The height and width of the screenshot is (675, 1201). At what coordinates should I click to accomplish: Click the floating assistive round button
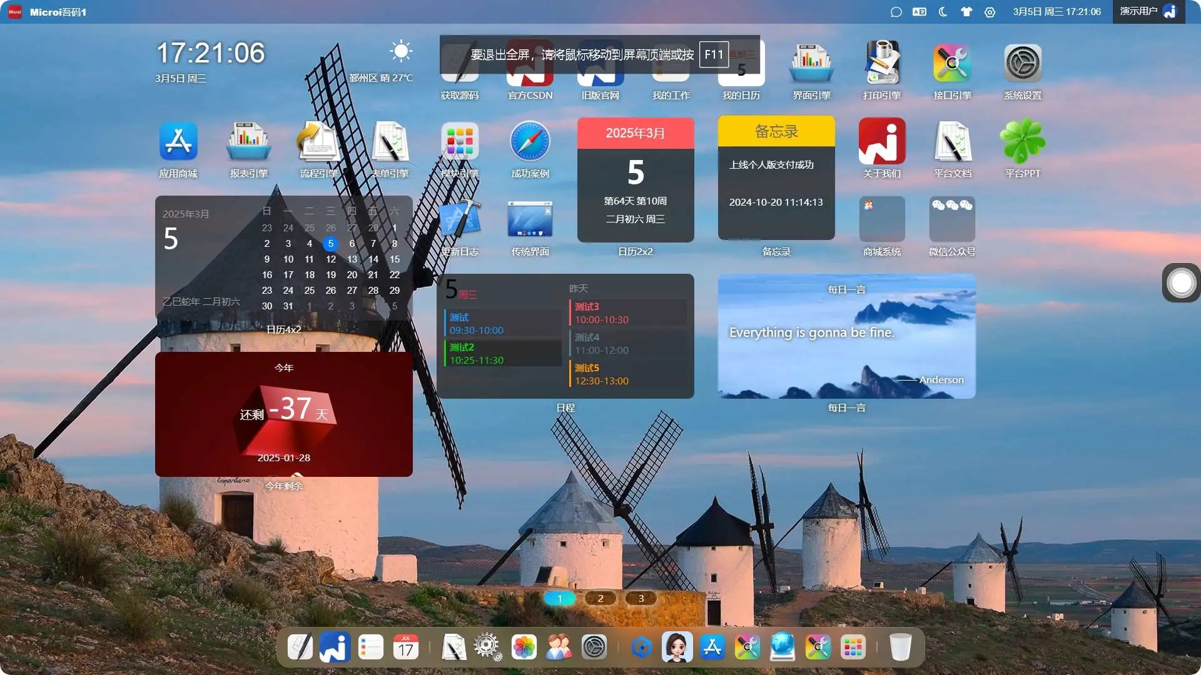pos(1181,282)
